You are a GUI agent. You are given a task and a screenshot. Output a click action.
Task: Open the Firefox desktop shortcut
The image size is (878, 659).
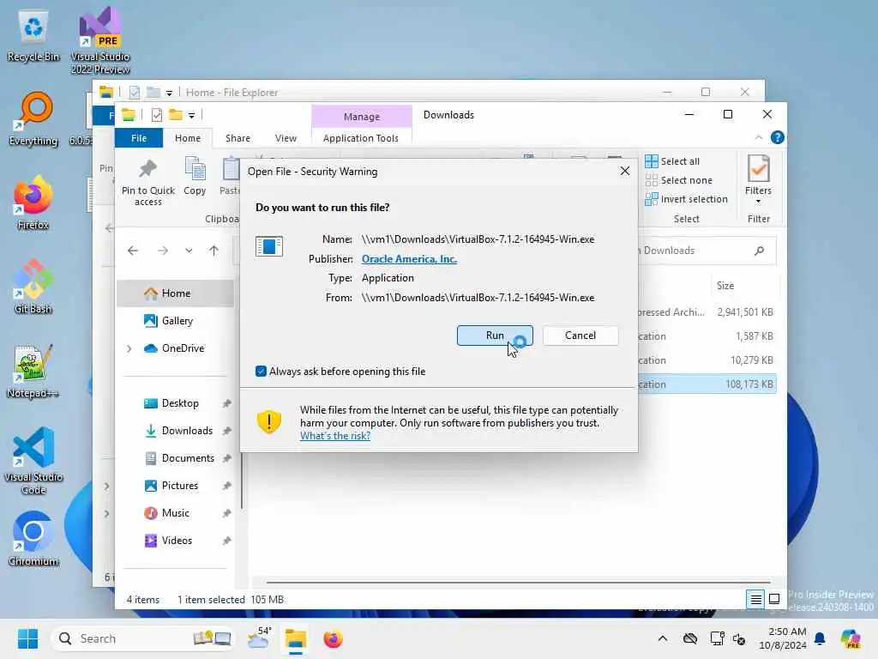[x=33, y=203]
